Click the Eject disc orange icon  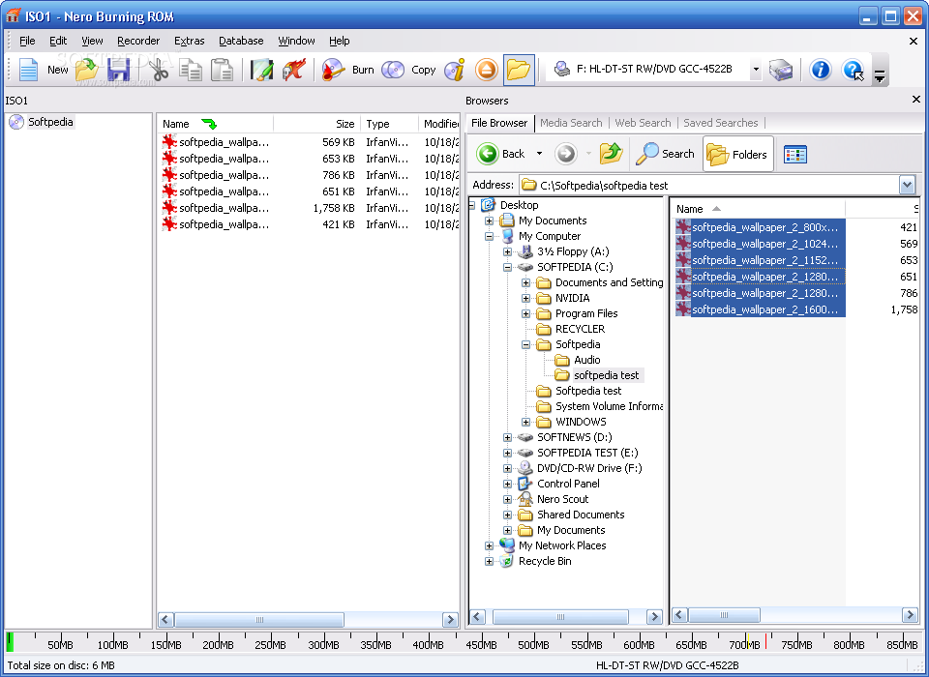point(486,70)
